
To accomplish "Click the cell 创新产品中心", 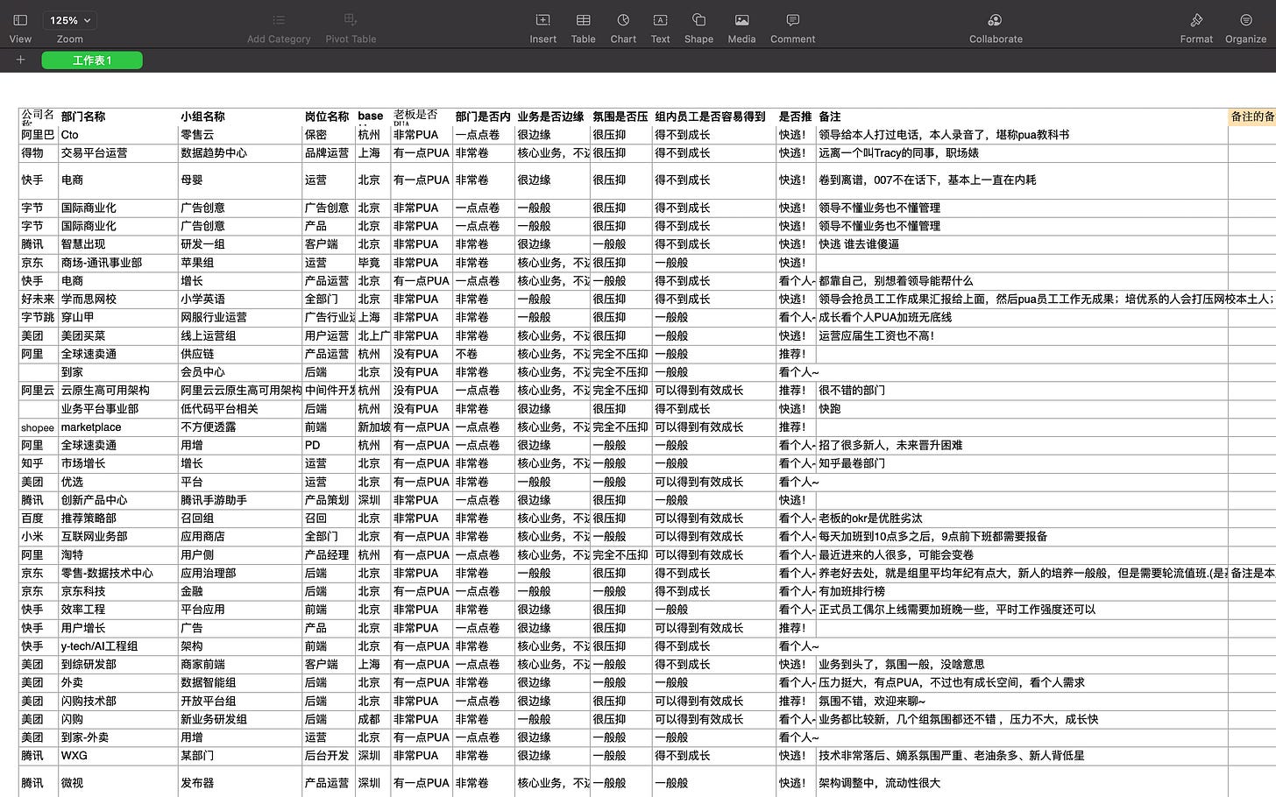I will tap(118, 500).
